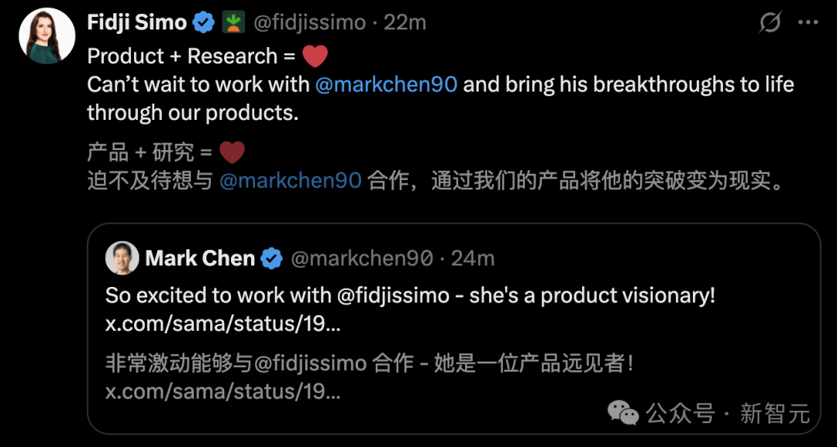Click the 22m post timestamp
Image resolution: width=837 pixels, height=447 pixels.
405,22
